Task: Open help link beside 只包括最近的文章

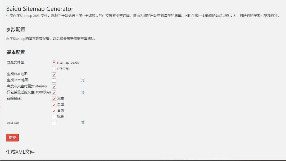Action: 82,92
